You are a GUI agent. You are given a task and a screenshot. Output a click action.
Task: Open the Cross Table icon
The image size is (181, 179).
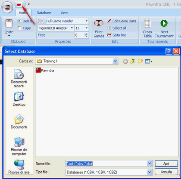click(147, 23)
